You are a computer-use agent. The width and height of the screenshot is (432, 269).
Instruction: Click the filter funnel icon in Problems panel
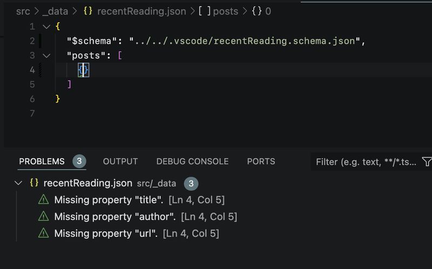(x=427, y=162)
